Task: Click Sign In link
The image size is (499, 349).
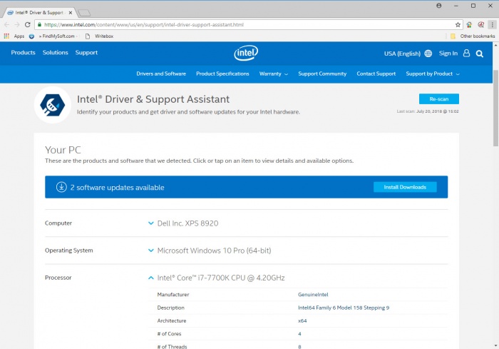Action: coord(448,54)
